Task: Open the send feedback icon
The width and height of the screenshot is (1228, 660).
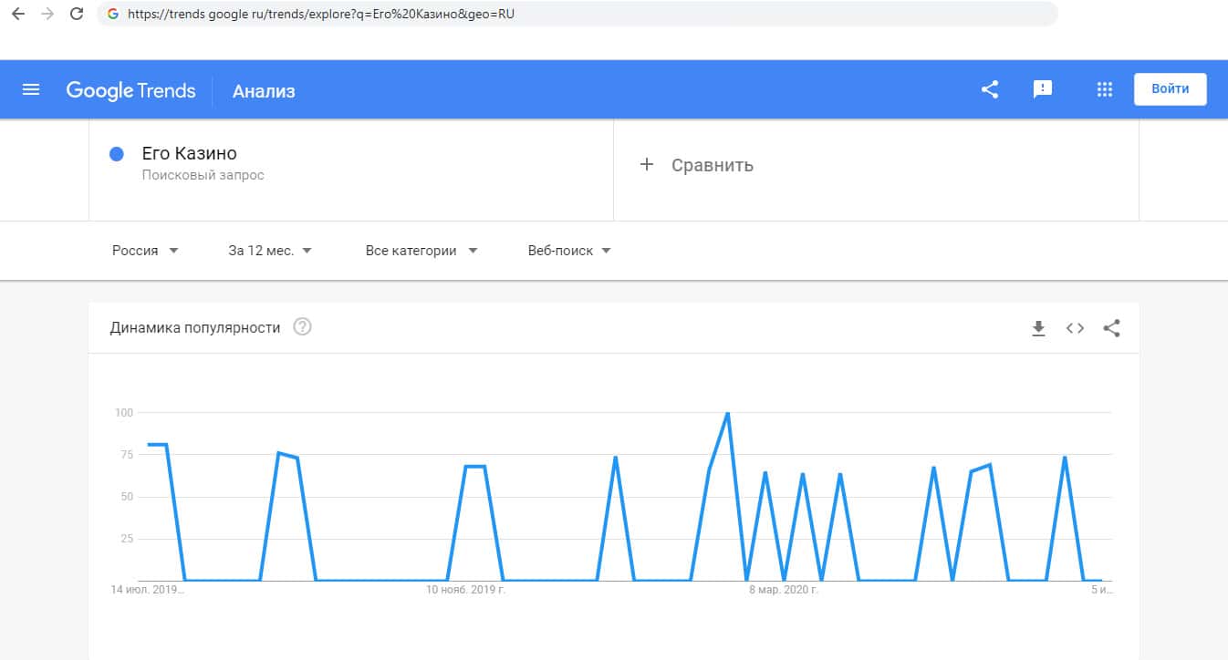Action: coord(1042,89)
